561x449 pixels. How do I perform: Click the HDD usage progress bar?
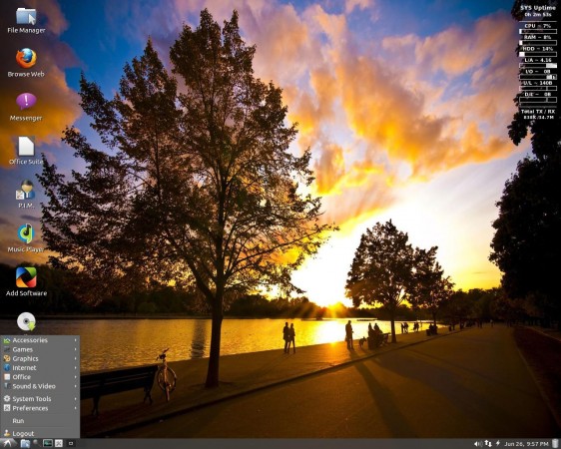coord(538,54)
